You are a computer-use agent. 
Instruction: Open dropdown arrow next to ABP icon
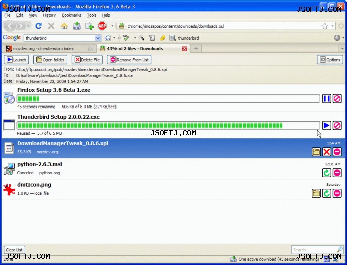click(x=112, y=26)
